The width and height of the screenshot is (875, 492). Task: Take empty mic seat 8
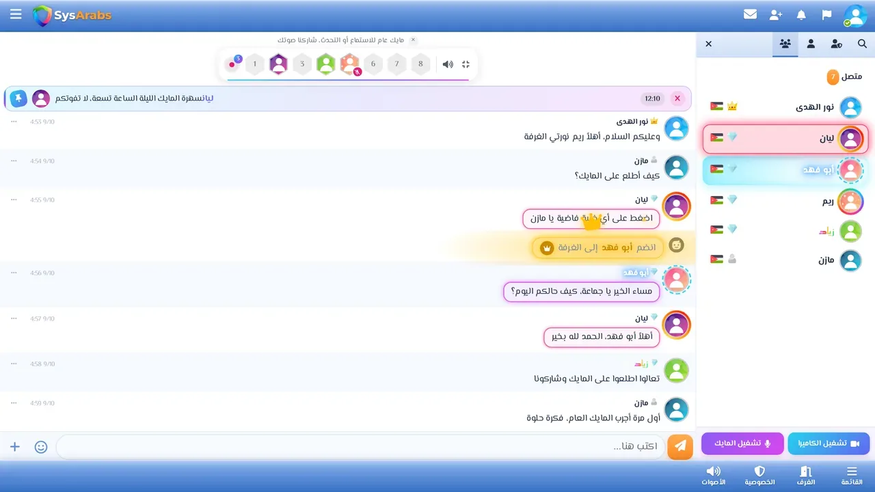[420, 64]
